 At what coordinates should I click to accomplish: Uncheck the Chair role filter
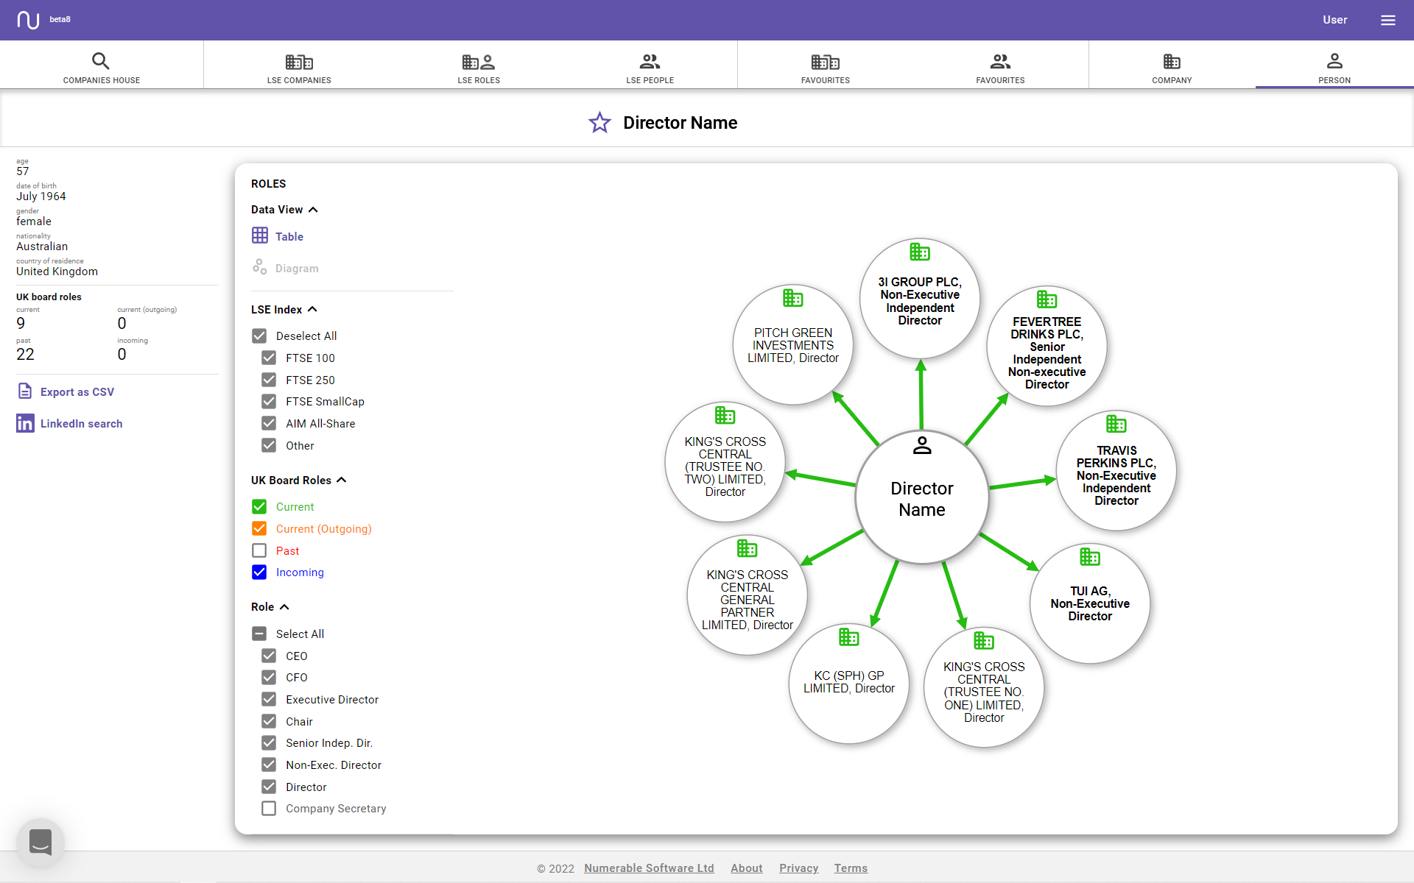(x=269, y=721)
